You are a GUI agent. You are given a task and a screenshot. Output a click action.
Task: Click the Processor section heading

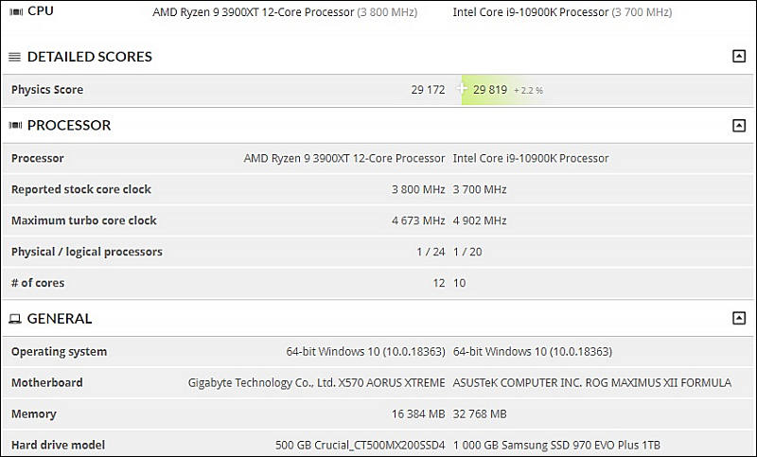69,126
